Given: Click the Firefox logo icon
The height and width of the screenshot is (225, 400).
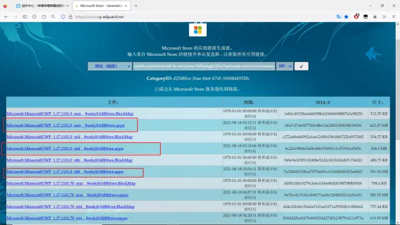Looking at the screenshot, I should pos(5,5).
